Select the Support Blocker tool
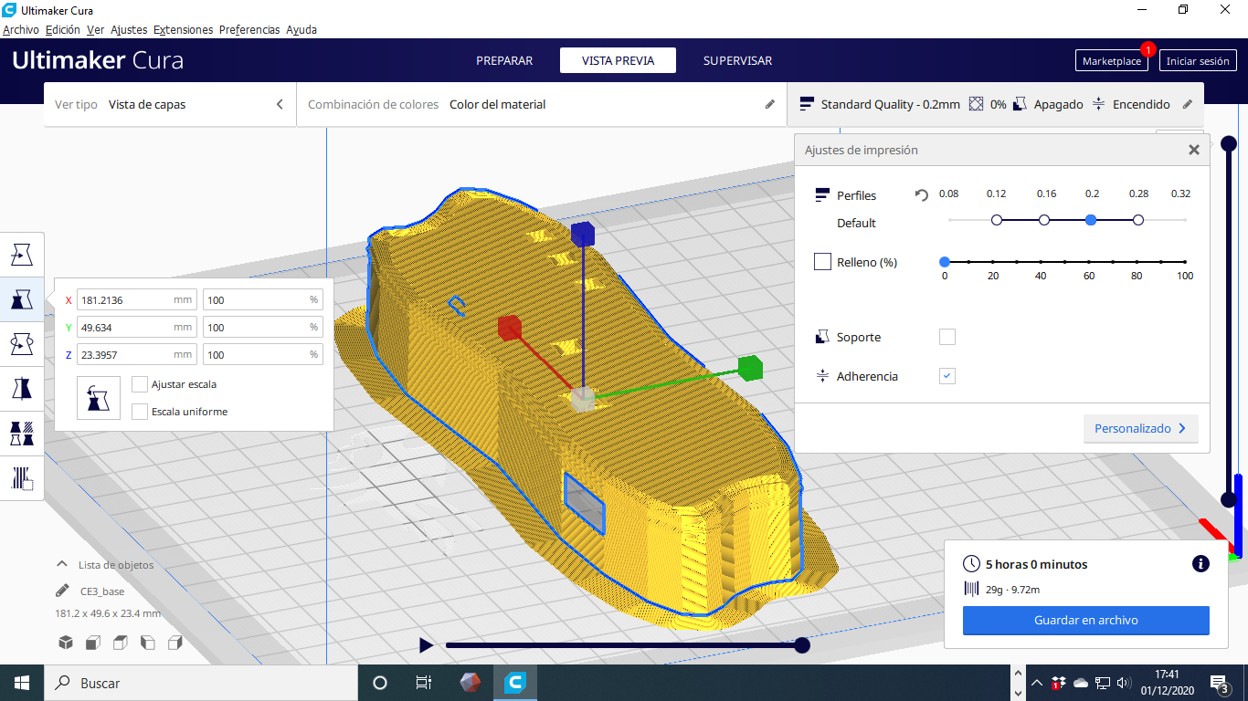Screen dimensions: 1248x701 pyautogui.click(x=22, y=478)
